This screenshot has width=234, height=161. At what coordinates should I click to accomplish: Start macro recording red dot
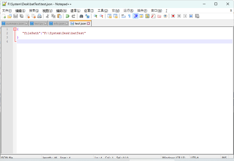[173, 16]
